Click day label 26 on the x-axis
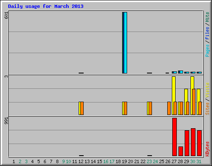 pos(168,161)
